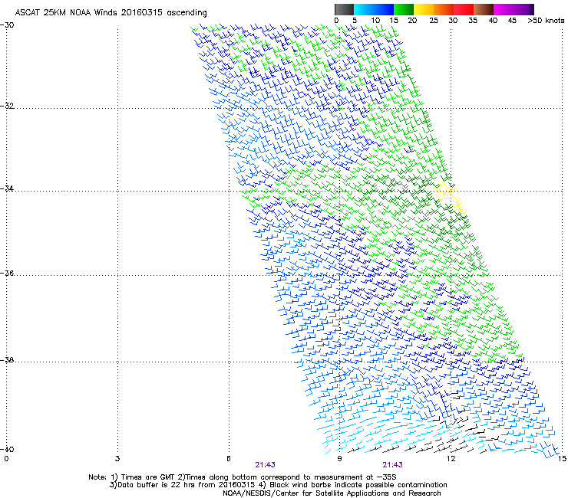This screenshot has height=498, width=568.
Task: Click the 'NOAA/NESDIS/Center for Satellite Applications and Research' credit
Action: click(x=332, y=493)
